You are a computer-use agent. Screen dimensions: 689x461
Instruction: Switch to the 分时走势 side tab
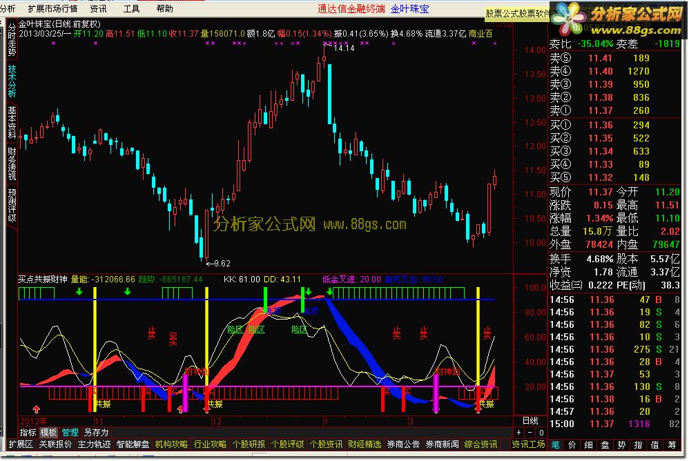(12, 39)
